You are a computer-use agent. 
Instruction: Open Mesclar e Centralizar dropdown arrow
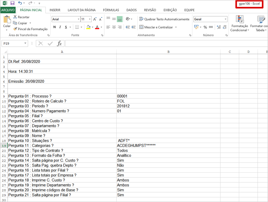pos(176,27)
